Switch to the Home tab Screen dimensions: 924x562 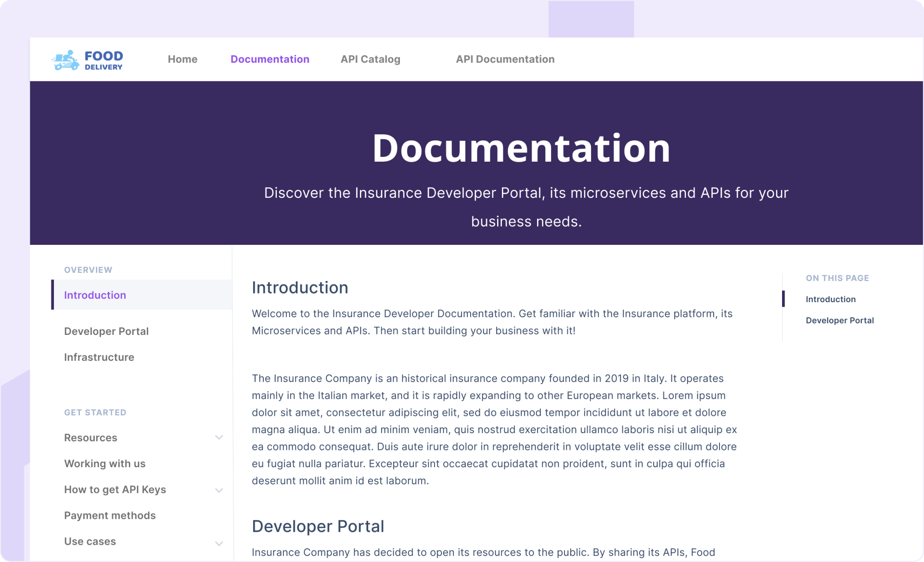pyautogui.click(x=182, y=59)
